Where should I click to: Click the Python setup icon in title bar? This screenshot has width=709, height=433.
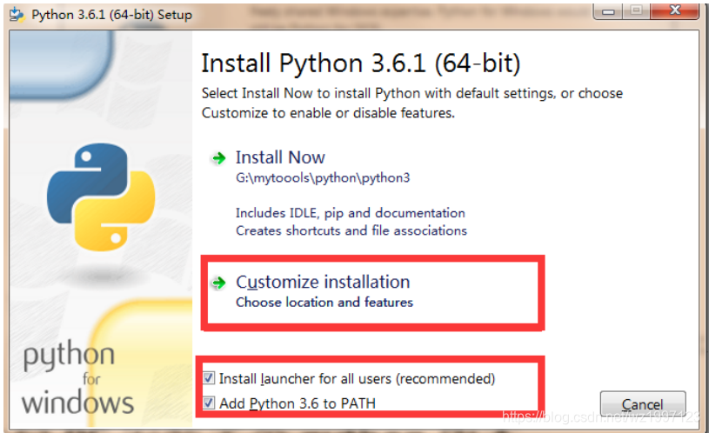point(17,15)
